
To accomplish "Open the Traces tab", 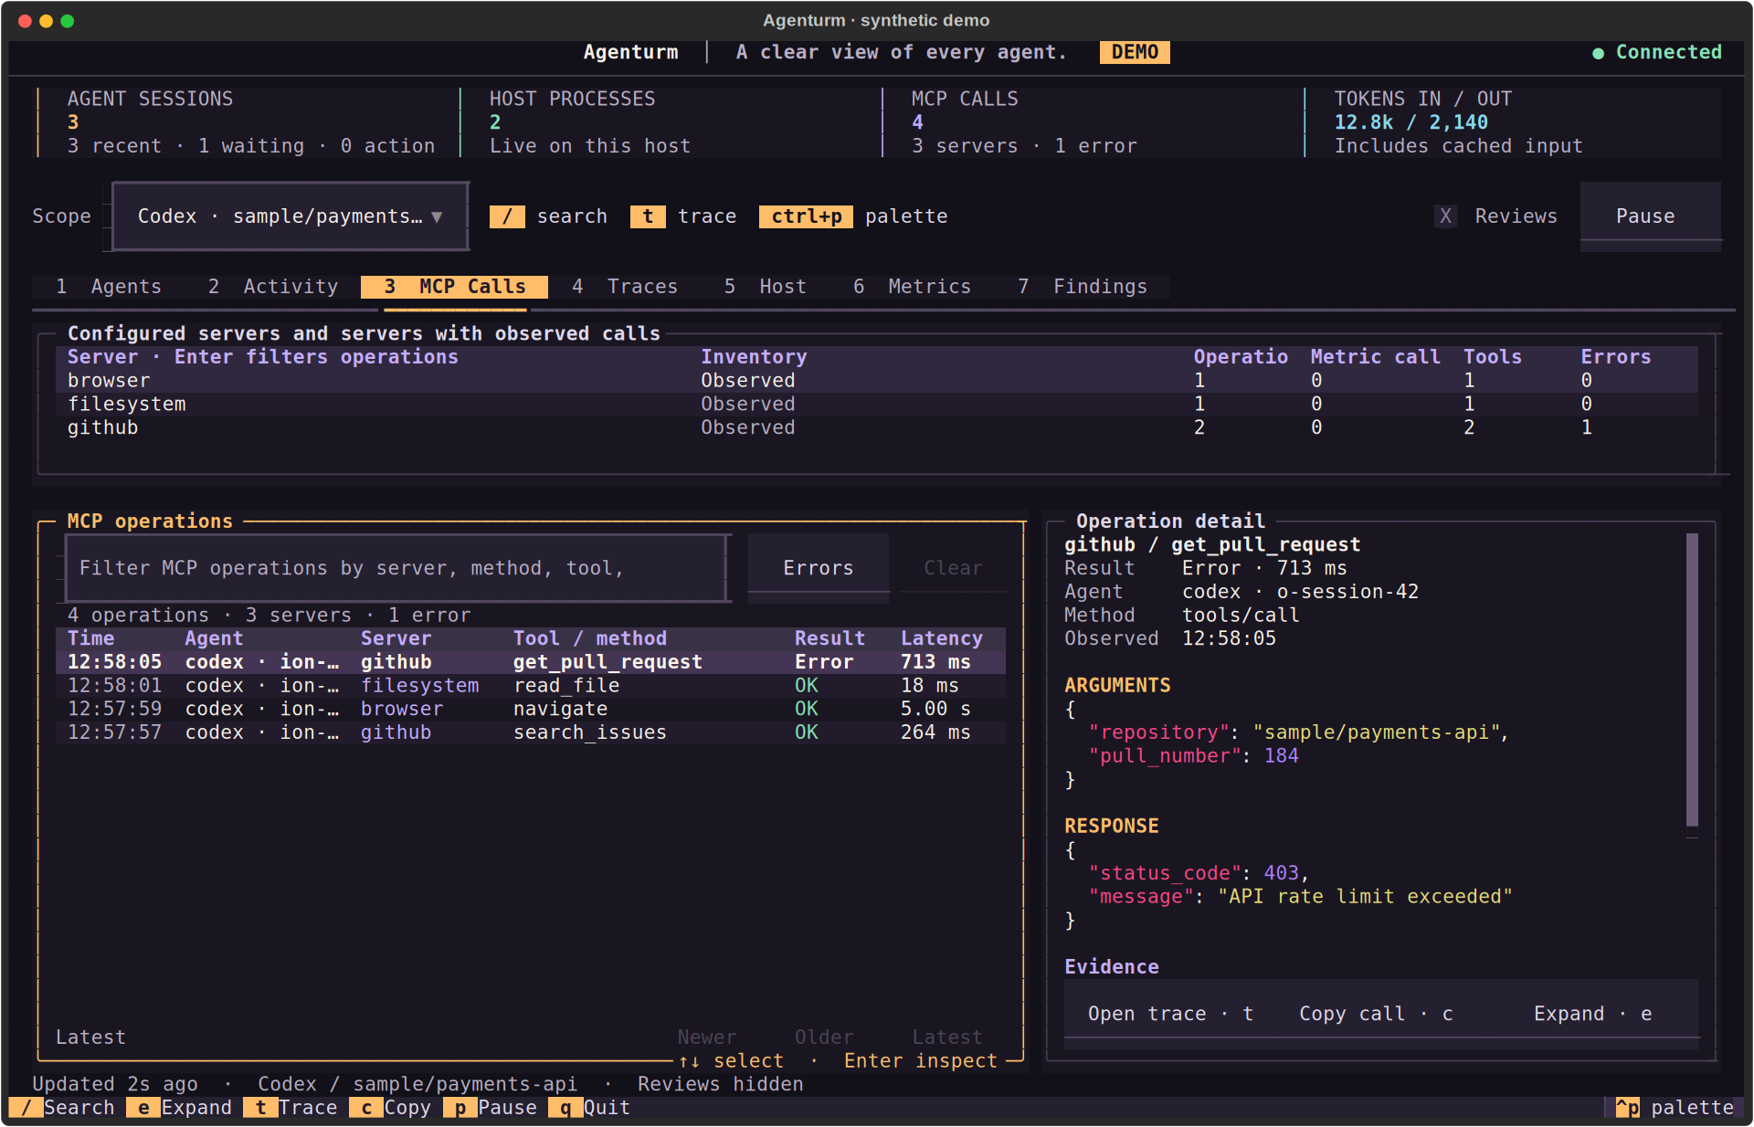I will (625, 287).
